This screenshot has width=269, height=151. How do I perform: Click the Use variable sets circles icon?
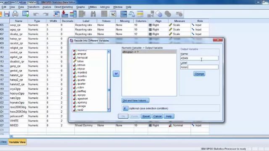click(x=159, y=14)
